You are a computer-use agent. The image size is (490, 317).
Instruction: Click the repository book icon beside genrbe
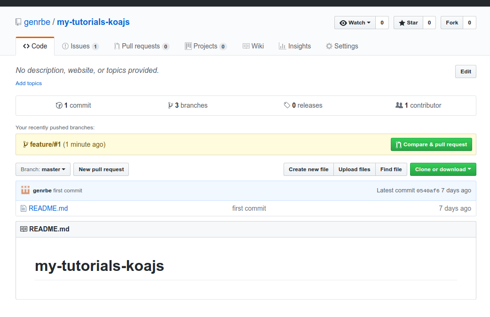tap(18, 22)
